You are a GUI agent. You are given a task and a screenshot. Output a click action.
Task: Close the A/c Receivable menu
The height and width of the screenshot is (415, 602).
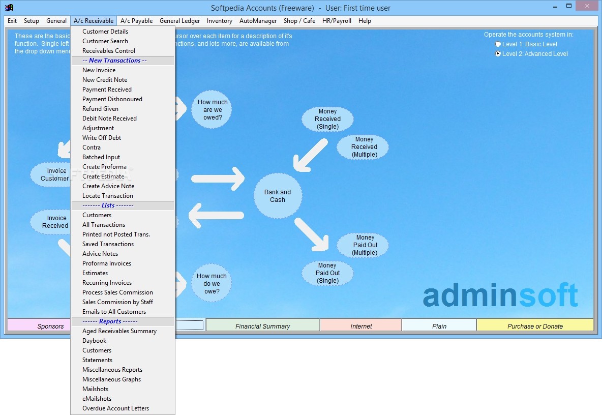(94, 21)
